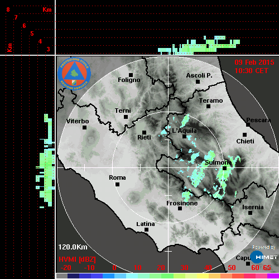Click the Sulmona city marker square

pos(225,169)
